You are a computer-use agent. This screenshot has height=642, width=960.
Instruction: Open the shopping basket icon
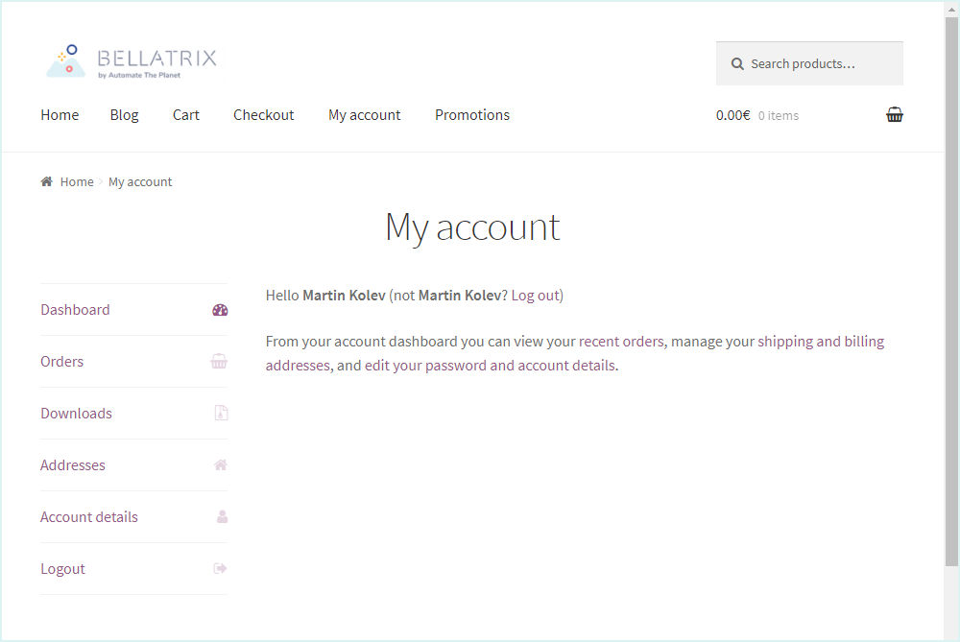click(x=895, y=114)
